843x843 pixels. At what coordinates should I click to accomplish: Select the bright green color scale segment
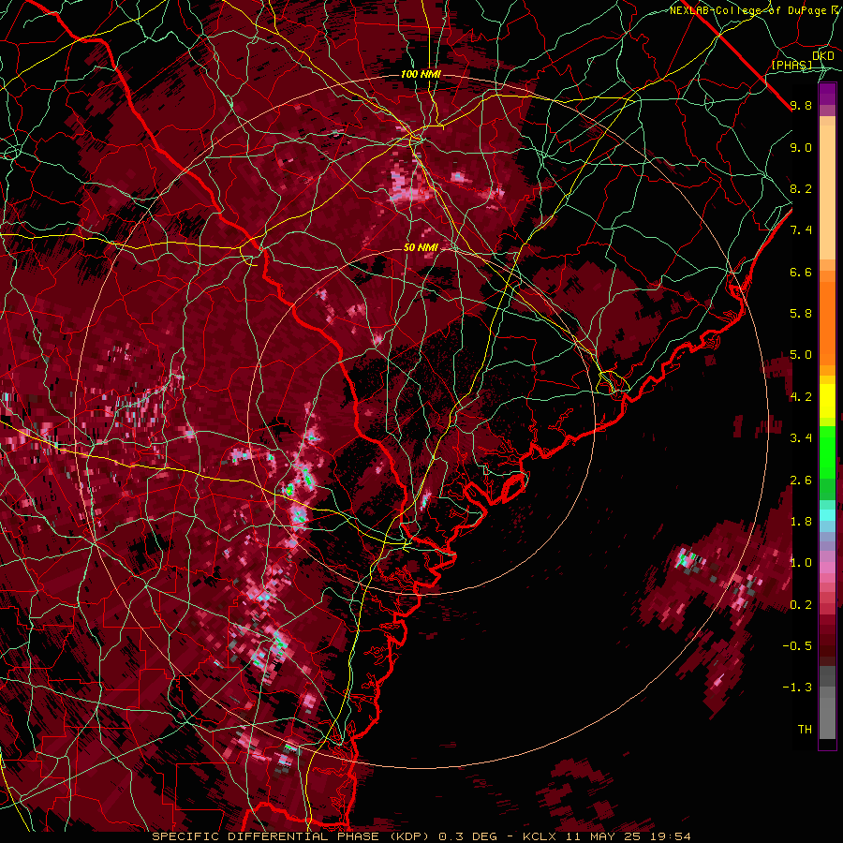(x=827, y=452)
